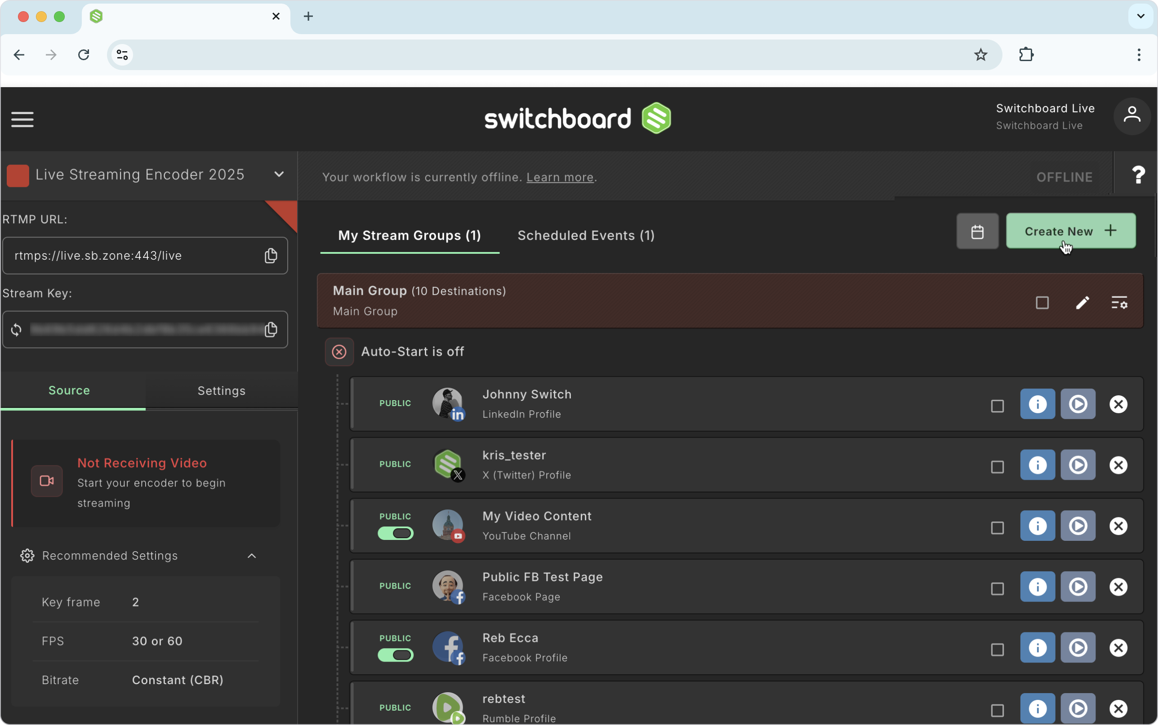Remove My Video Content destination
The width and height of the screenshot is (1158, 725).
coord(1118,526)
